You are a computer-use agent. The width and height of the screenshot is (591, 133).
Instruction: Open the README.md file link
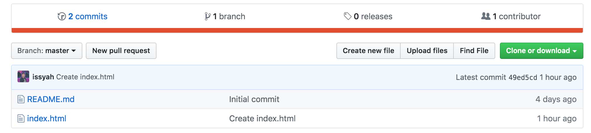click(51, 99)
